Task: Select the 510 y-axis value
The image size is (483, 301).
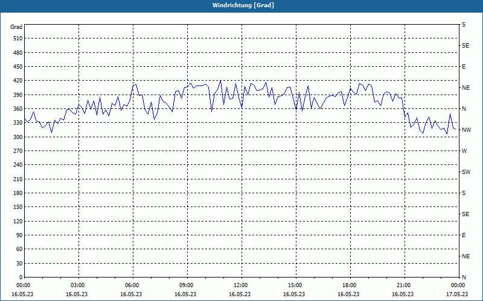Action: coord(18,39)
